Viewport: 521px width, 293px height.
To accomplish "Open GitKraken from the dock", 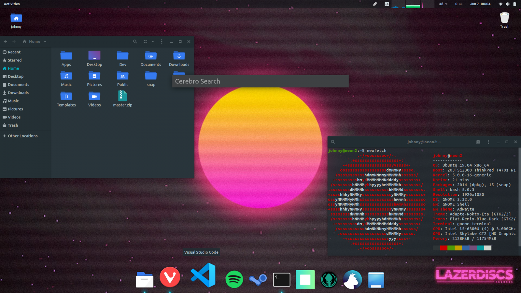I will [x=329, y=279].
